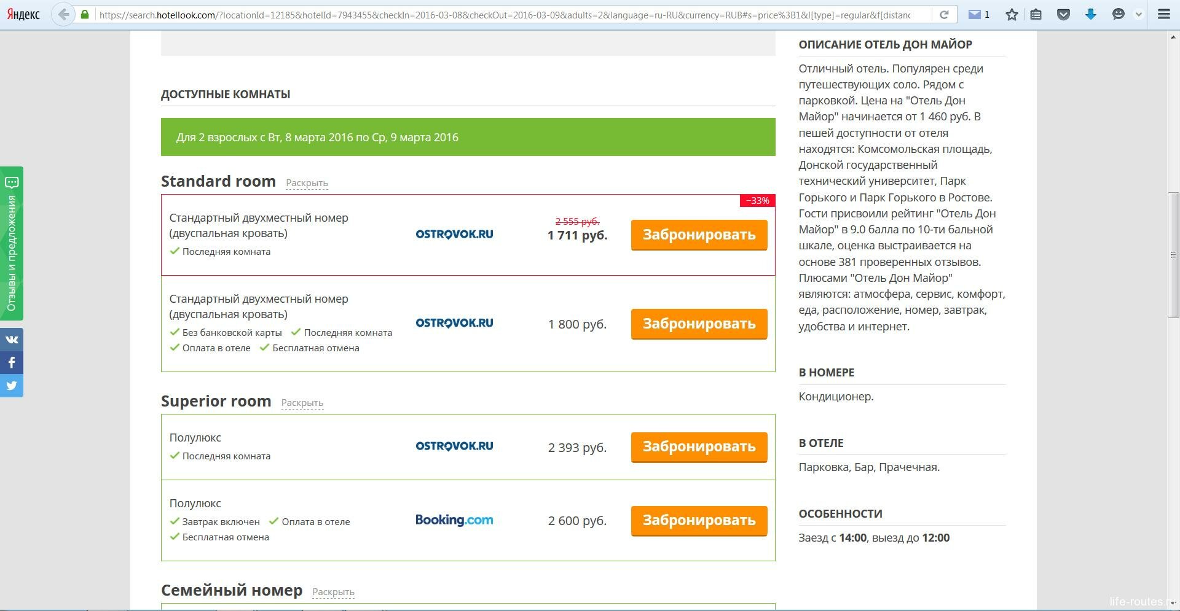This screenshot has width=1180, height=611.
Task: Open the mail notification envelope icon
Action: coord(975,15)
